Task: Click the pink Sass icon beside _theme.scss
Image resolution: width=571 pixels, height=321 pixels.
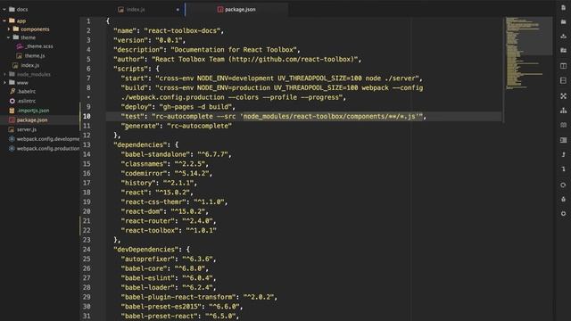Action: click(20, 46)
